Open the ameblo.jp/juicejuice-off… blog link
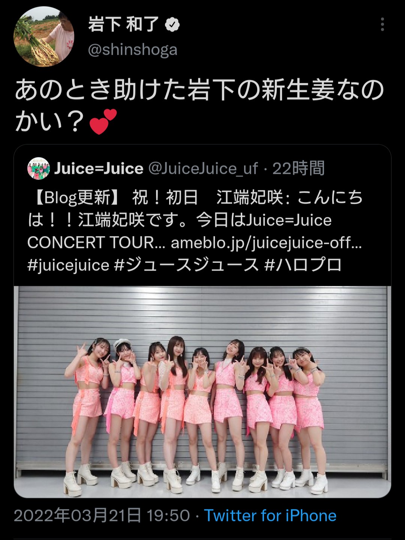Viewport: 405px width, 540px height. 266,243
